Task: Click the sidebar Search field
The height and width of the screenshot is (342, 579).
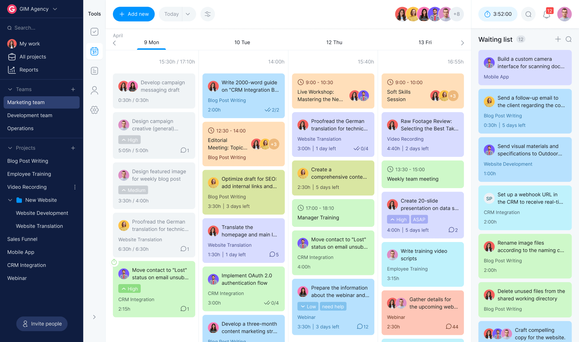Action: [x=41, y=28]
